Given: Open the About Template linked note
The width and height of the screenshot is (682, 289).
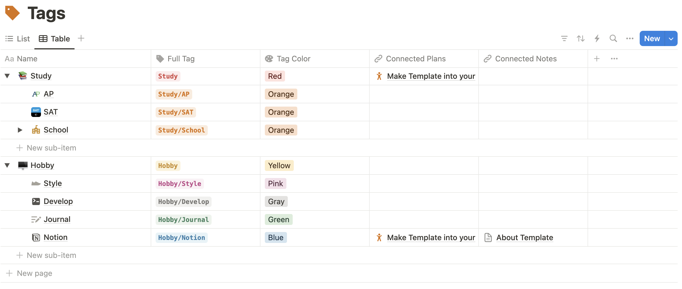Looking at the screenshot, I should pos(524,237).
